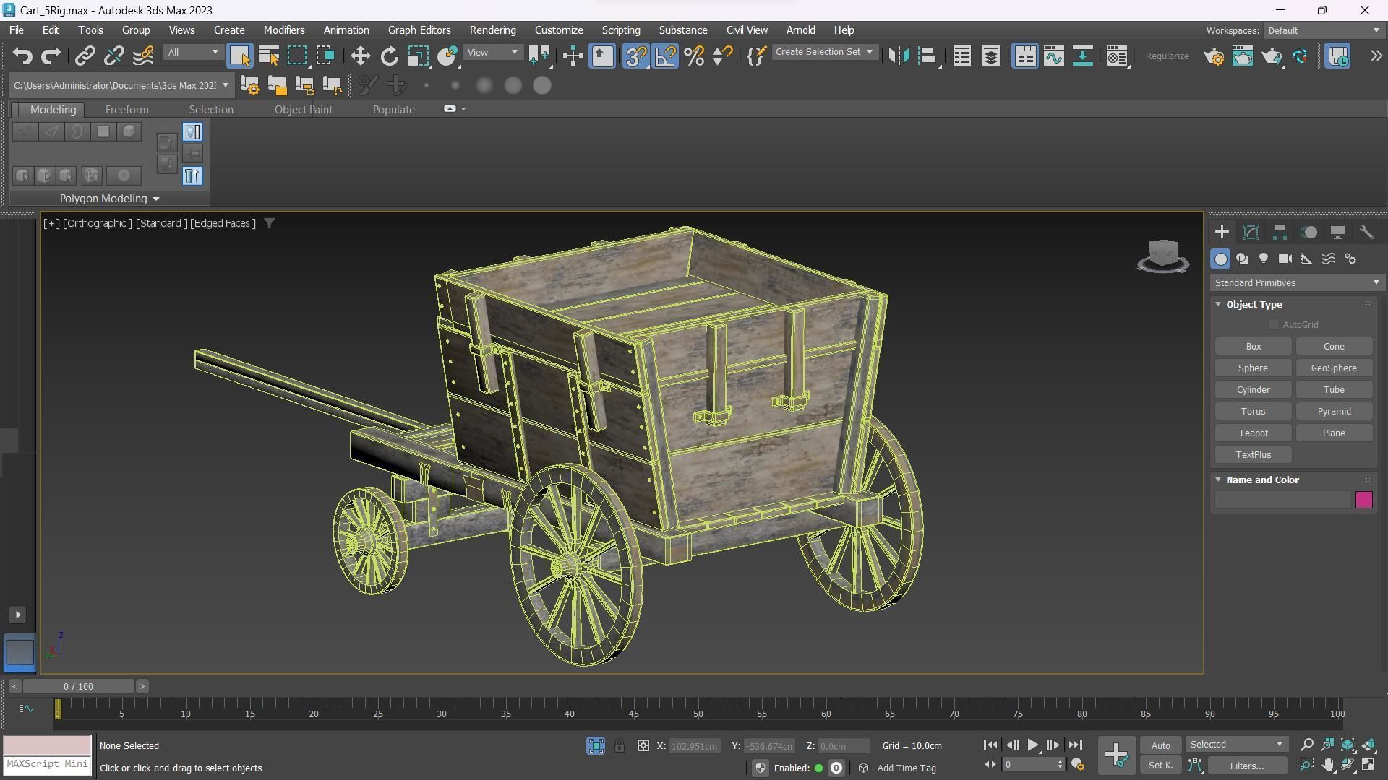Open the Graph Editors menu

419,30
